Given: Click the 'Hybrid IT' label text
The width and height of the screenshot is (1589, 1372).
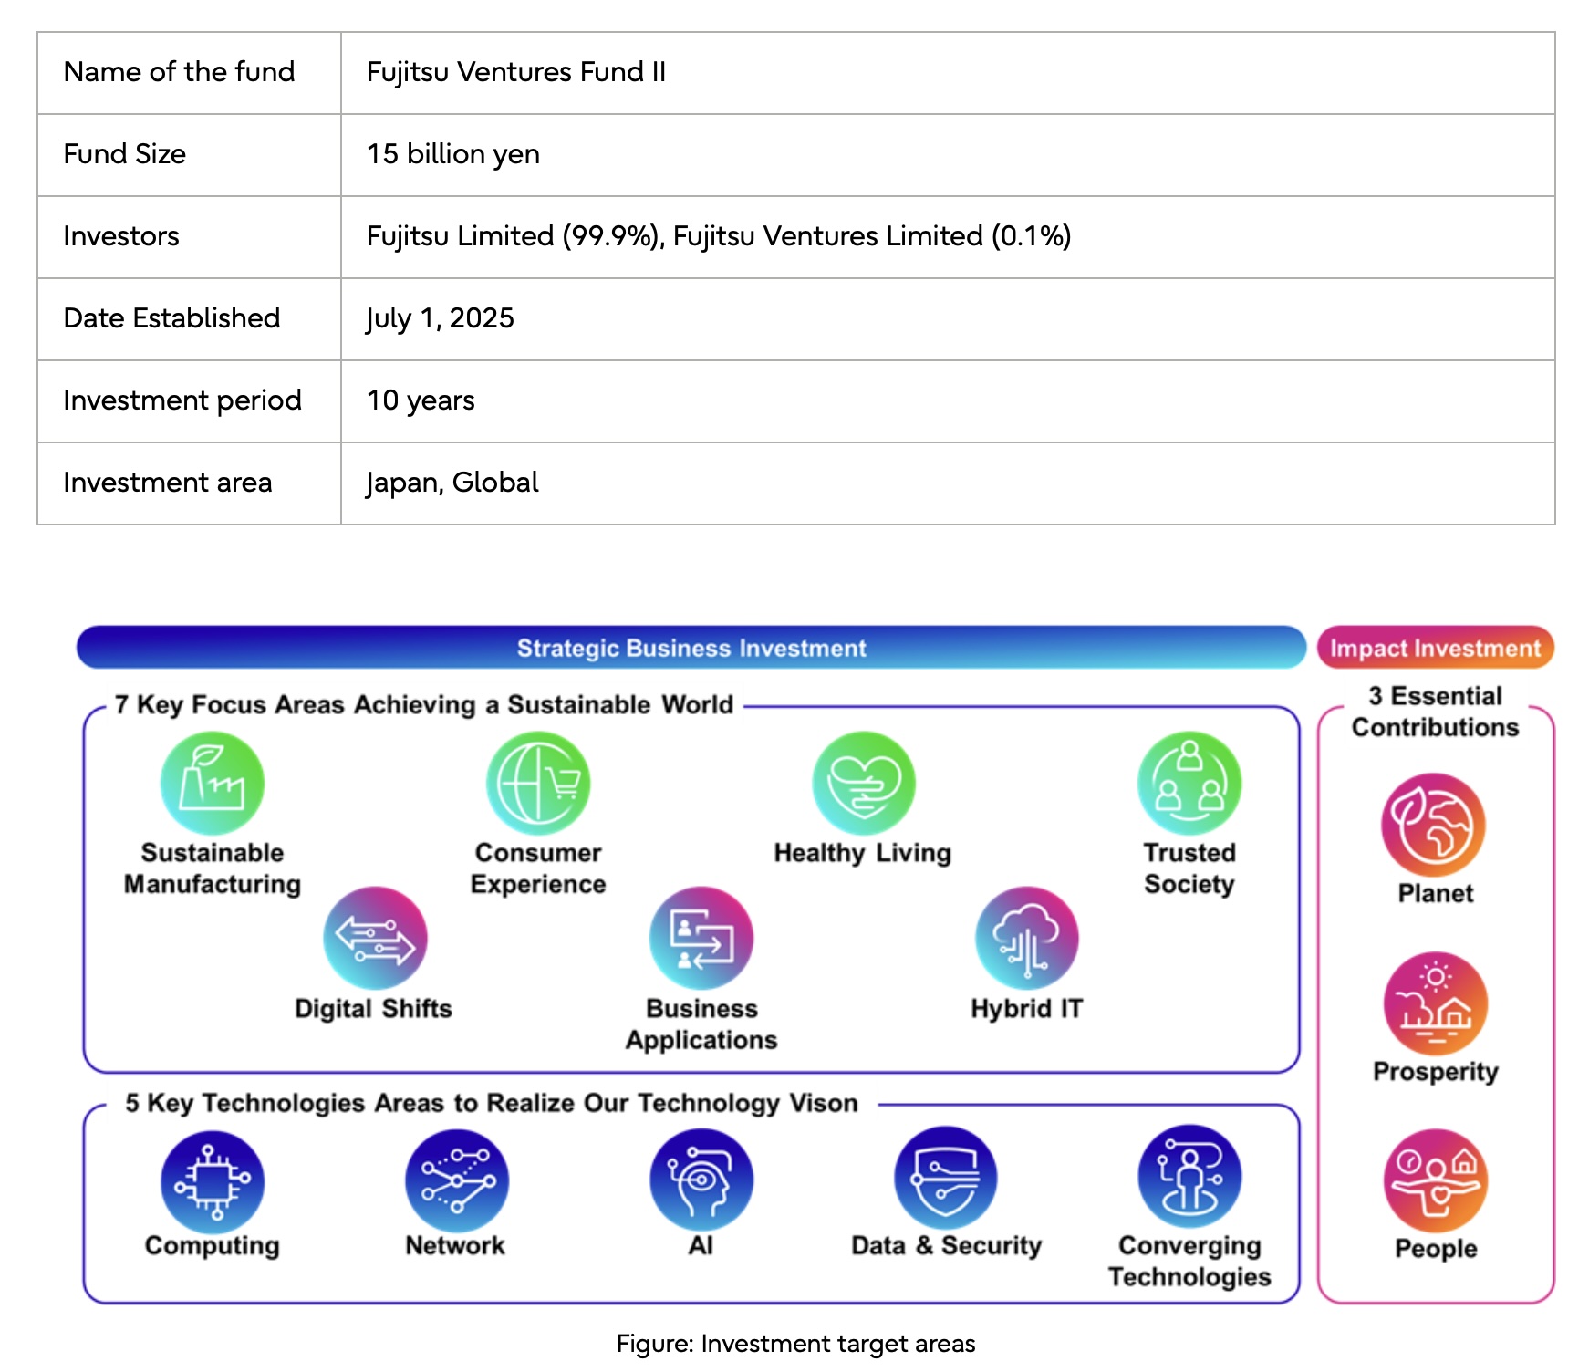Looking at the screenshot, I should point(1027,1009).
